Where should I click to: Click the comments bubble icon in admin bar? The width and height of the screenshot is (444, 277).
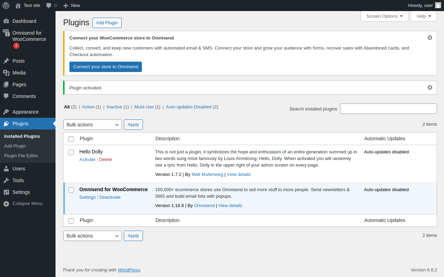pyautogui.click(x=49, y=6)
